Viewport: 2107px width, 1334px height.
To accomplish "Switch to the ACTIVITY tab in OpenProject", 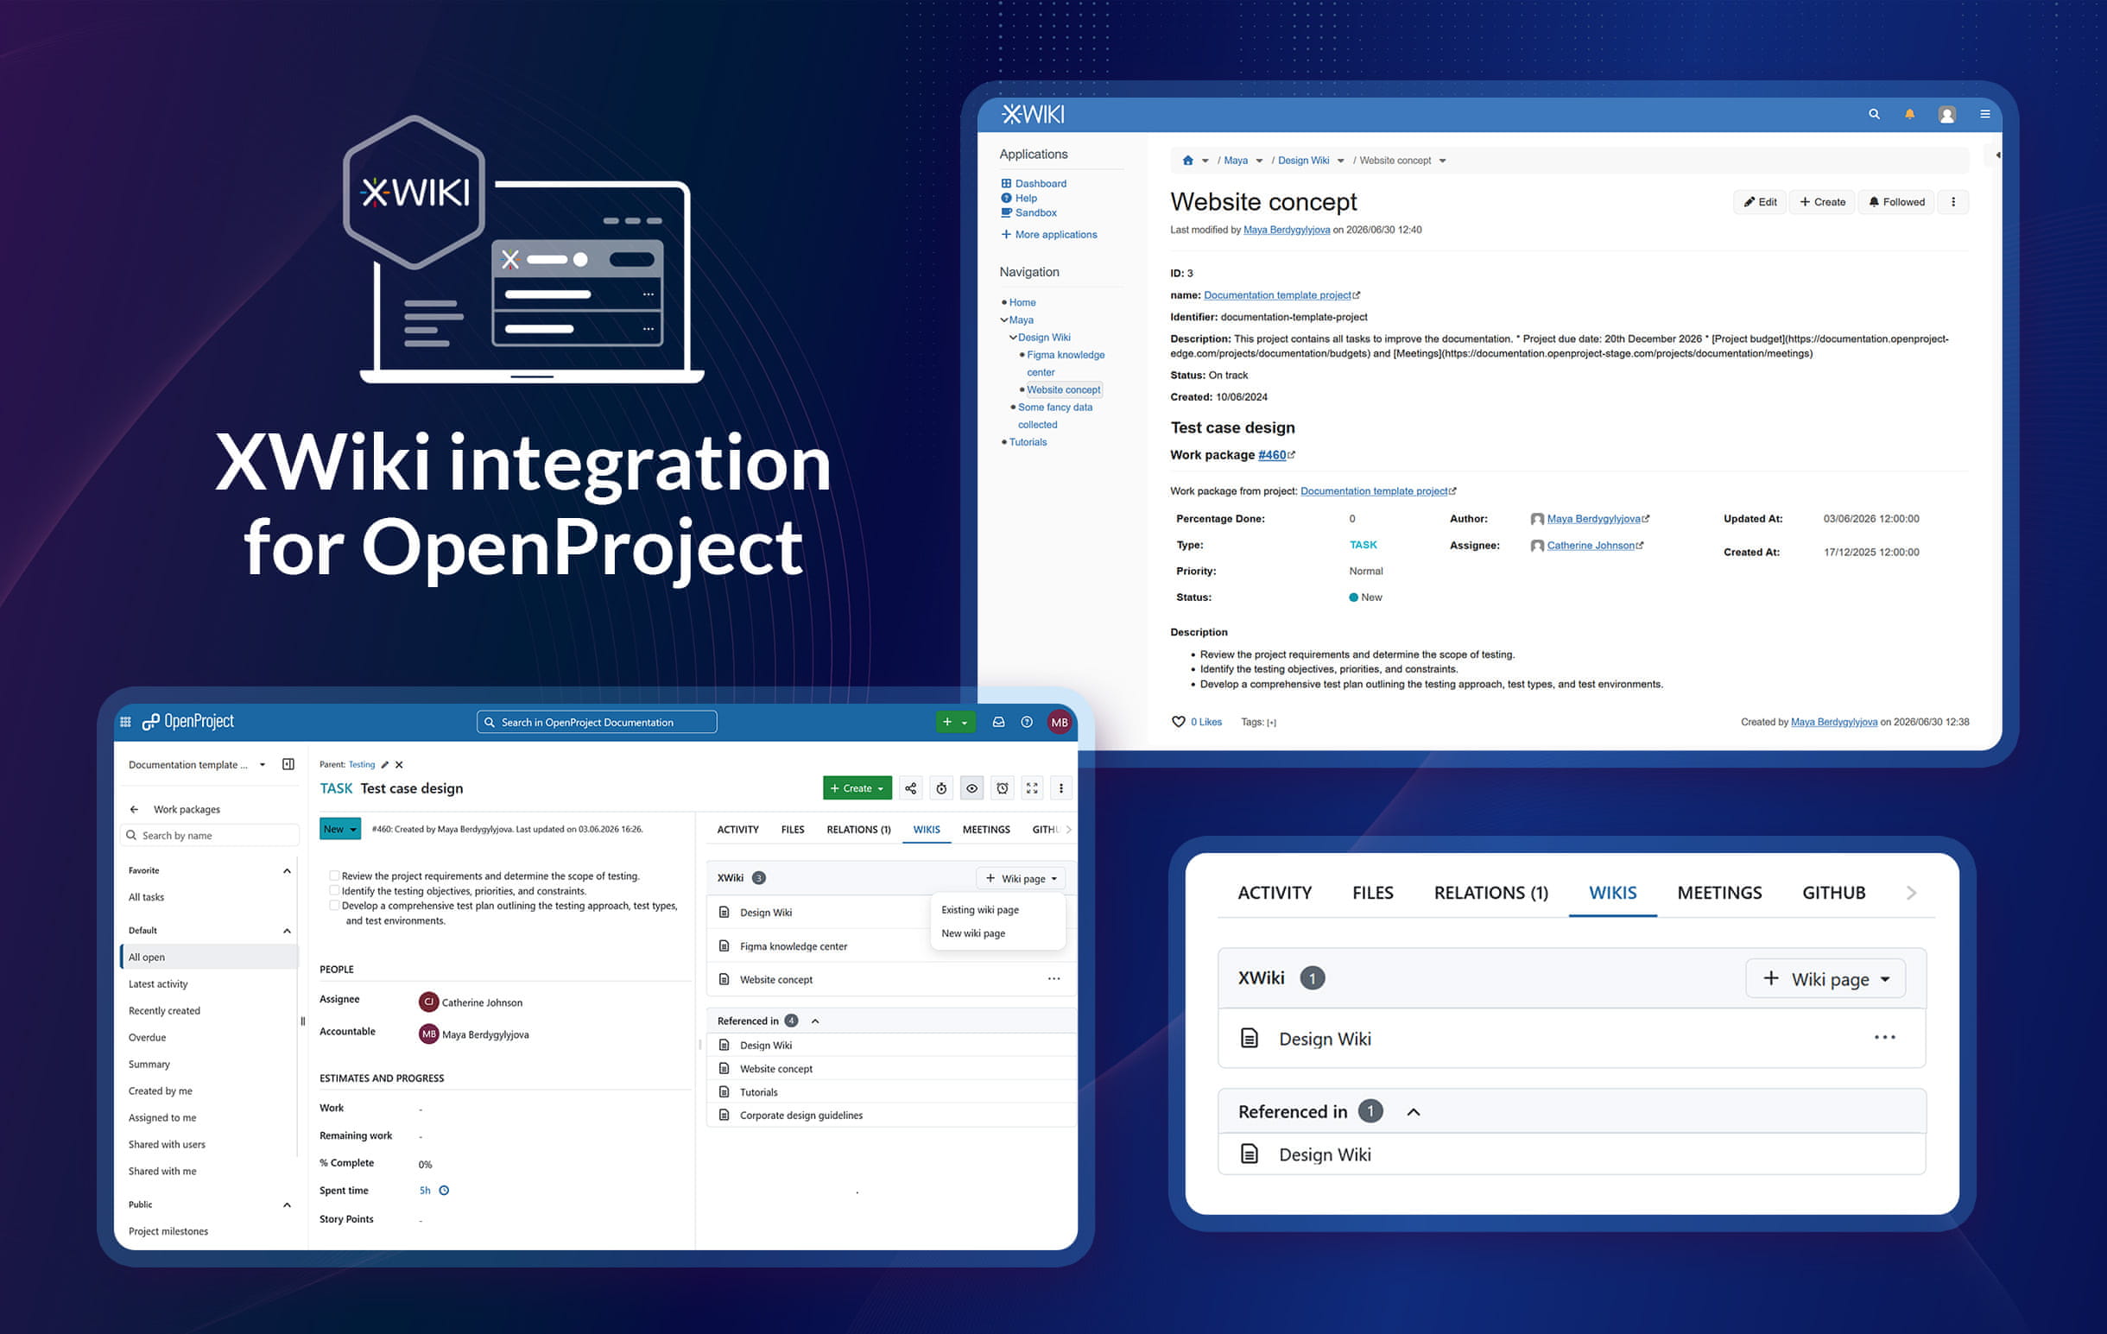I will click(737, 829).
